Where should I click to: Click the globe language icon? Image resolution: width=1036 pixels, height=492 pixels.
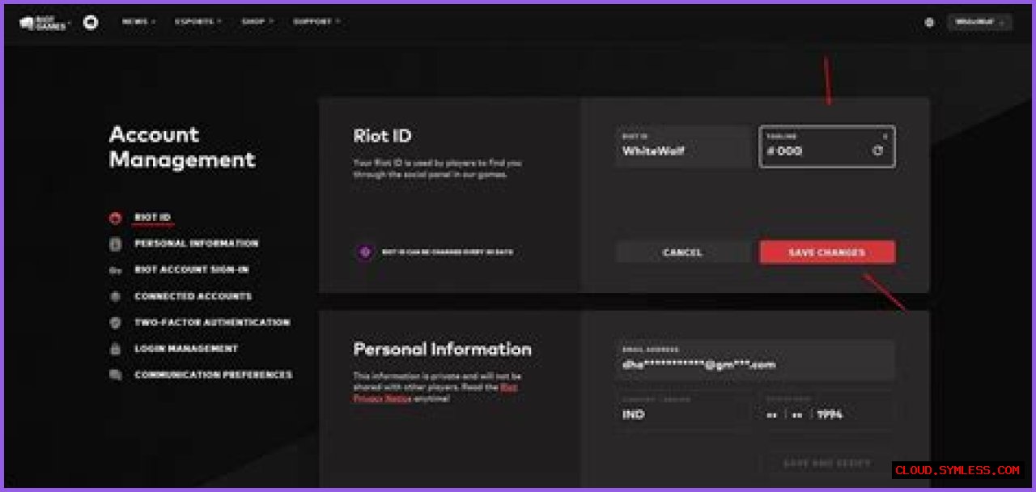(x=929, y=23)
